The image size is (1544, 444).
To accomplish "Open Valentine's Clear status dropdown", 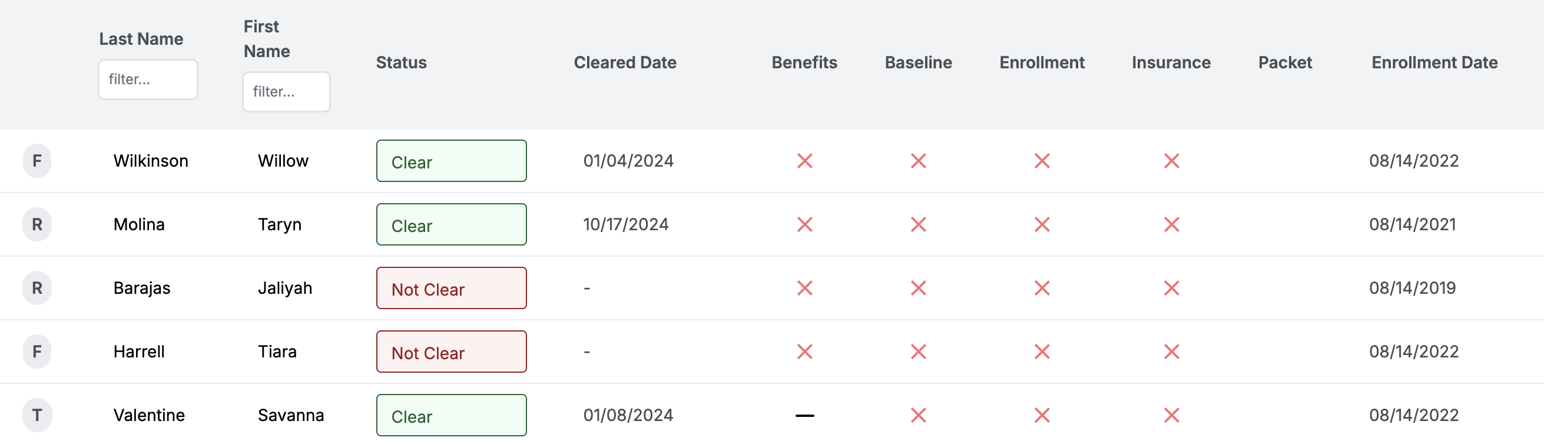I will click(451, 415).
